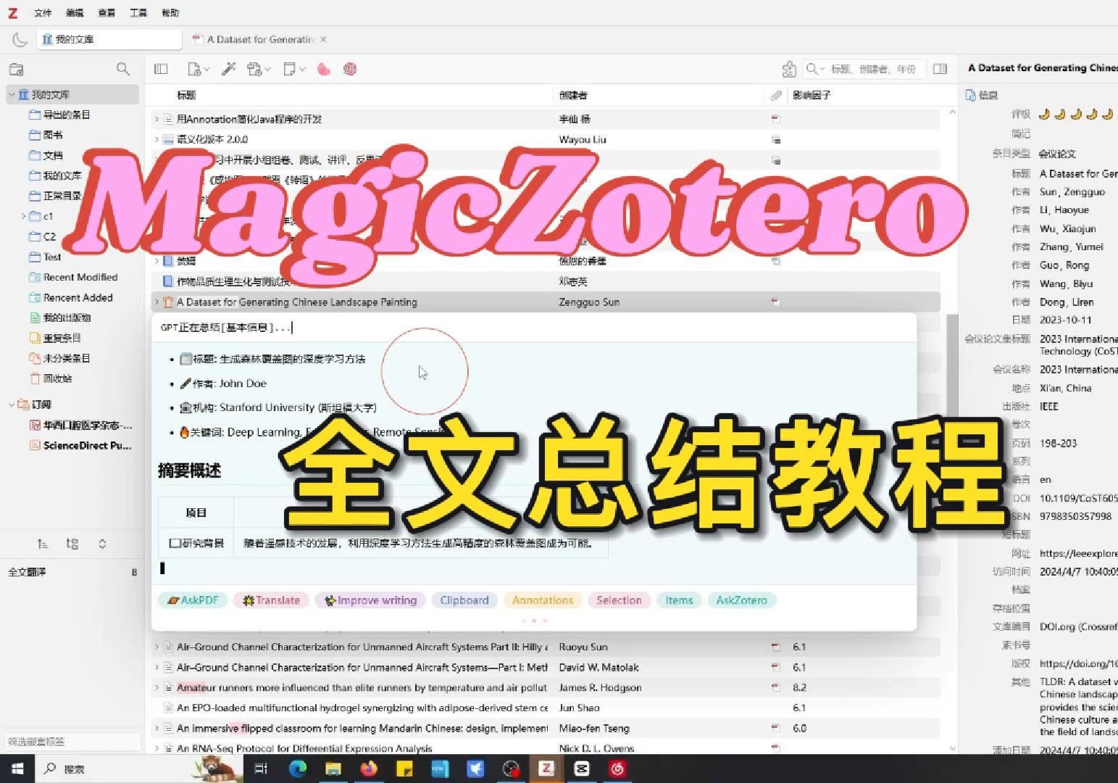Sort by the 影响因子 column header
1118x783 pixels.
point(812,95)
